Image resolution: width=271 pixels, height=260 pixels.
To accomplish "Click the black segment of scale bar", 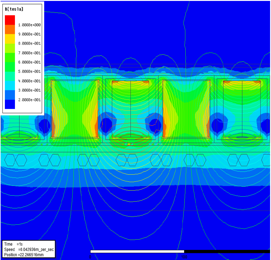I will coord(227,251).
